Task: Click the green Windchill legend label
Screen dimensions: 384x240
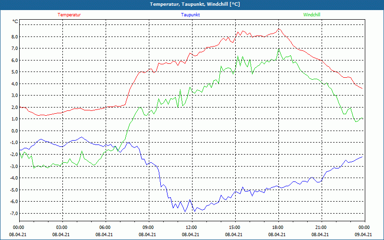Action: point(312,15)
